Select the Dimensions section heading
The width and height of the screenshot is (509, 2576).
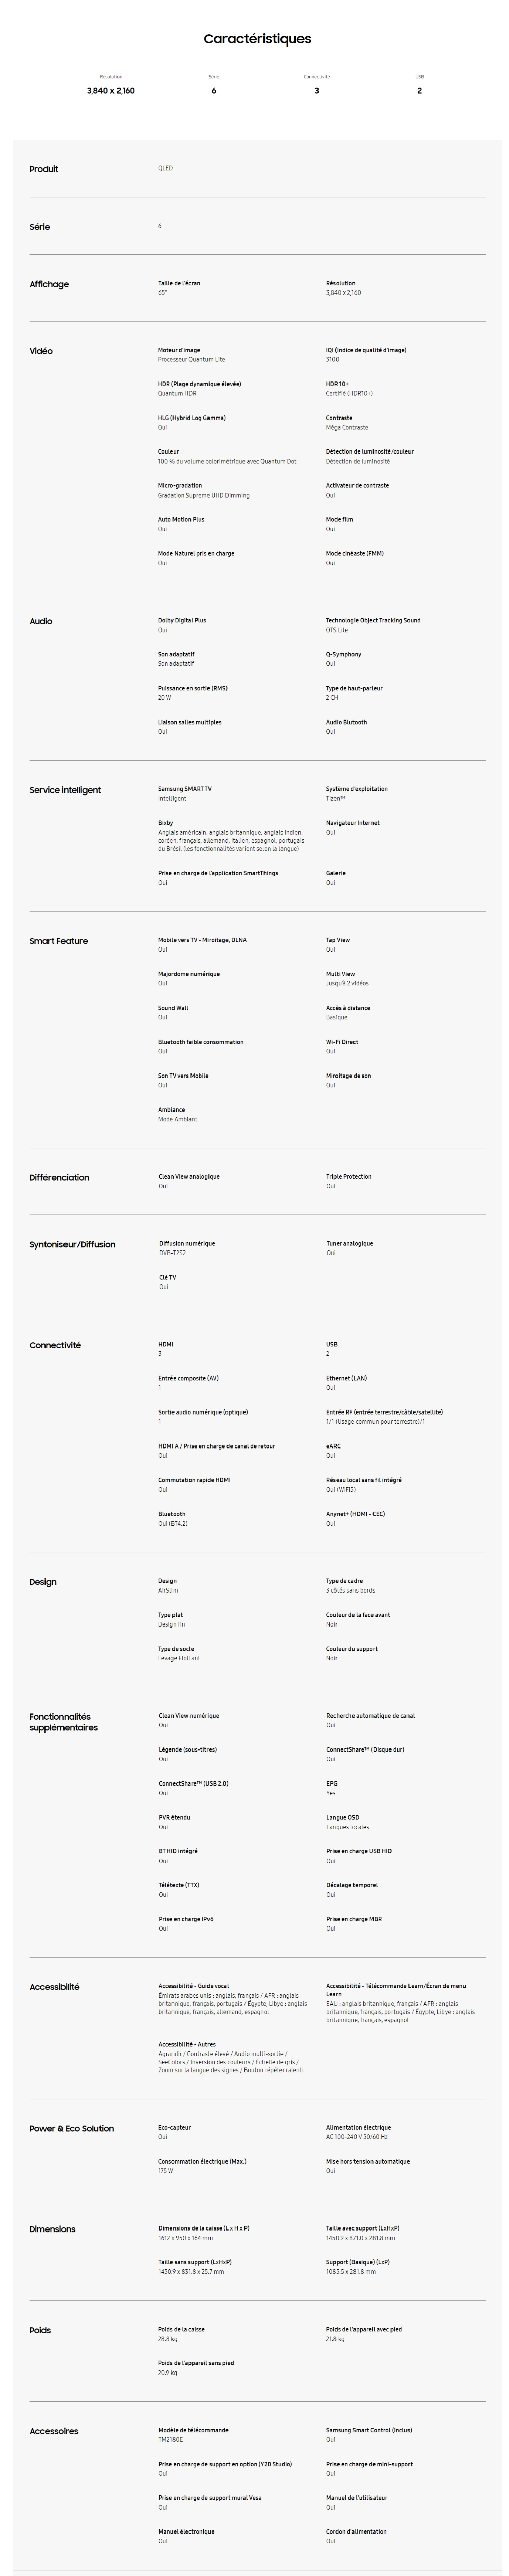tap(52, 2229)
